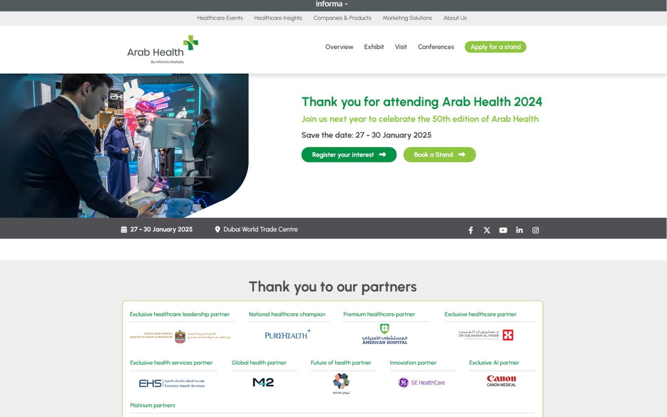Click the location pin beside Dubai World Trade Centre
The width and height of the screenshot is (667, 417).
pos(217,229)
